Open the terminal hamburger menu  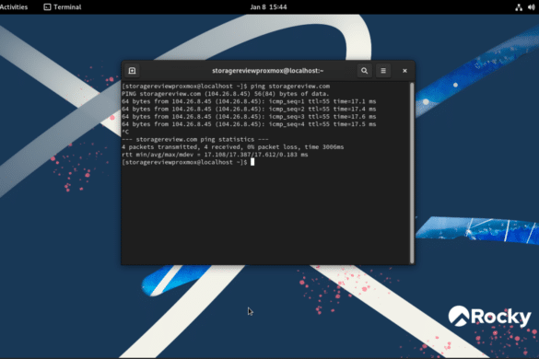coord(383,71)
